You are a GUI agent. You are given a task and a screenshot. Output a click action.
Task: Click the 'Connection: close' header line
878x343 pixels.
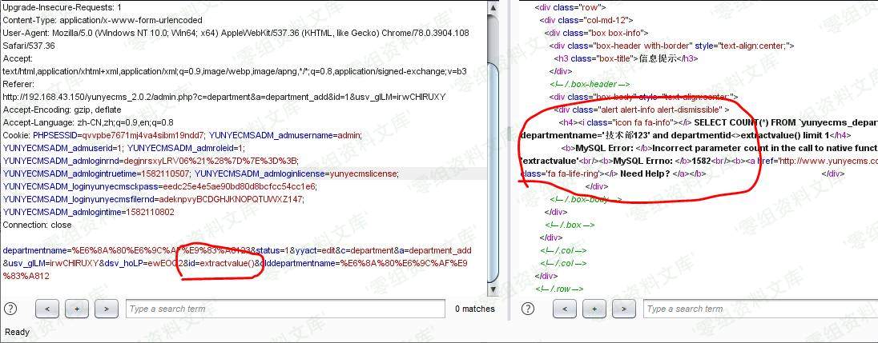pos(37,225)
